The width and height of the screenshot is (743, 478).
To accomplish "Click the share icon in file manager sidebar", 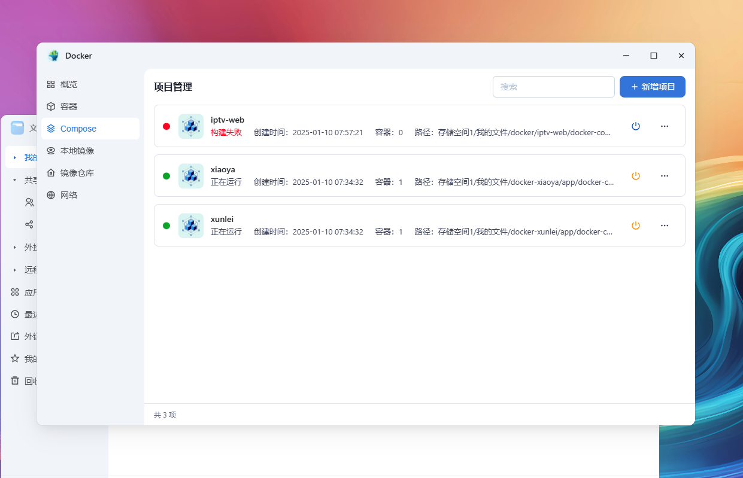I will (29, 224).
